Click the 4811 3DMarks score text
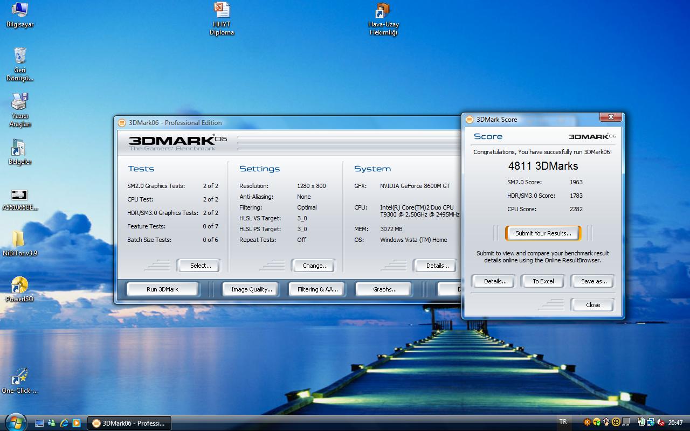This screenshot has height=431, width=690. click(543, 166)
